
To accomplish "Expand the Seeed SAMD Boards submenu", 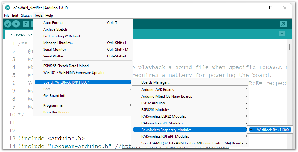I will (x=190, y=143).
